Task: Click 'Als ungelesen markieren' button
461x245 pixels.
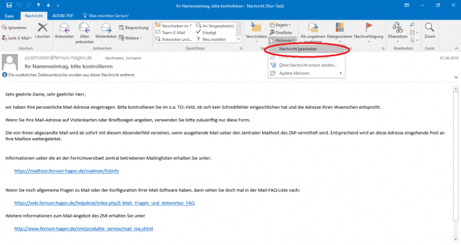Action: click(312, 33)
